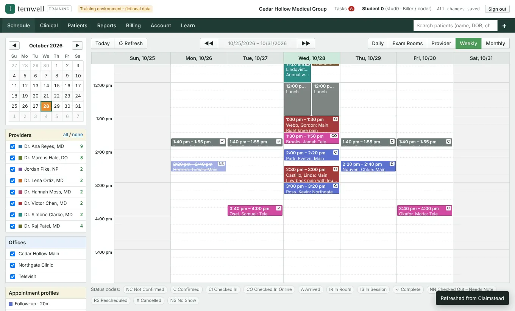Open the Brooks, Jamal 1:30 pm appointment
515x311 pixels.
pos(312,138)
